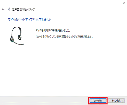
Task: Click the headset's microphone boom tip
Action: (x=23, y=44)
